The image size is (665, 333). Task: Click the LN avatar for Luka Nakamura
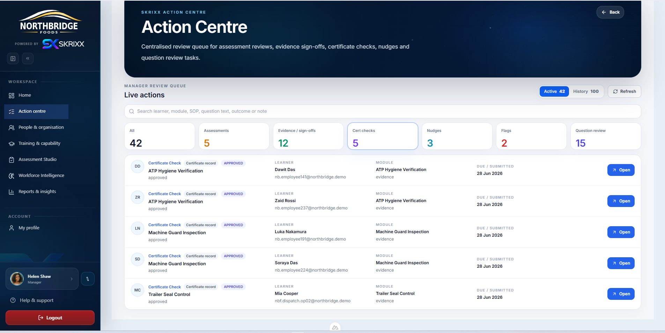(x=138, y=229)
